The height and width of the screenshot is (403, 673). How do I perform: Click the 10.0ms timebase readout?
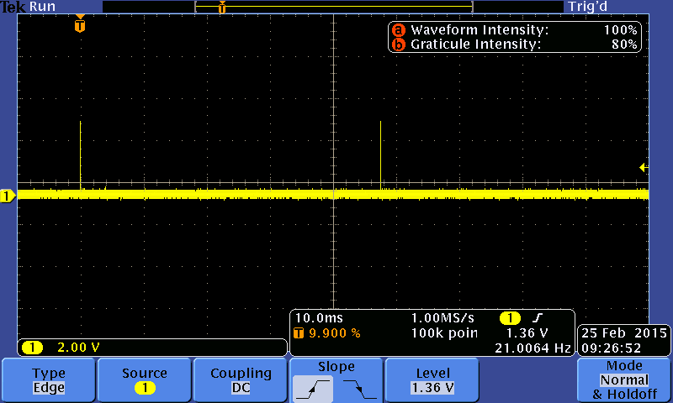[319, 317]
